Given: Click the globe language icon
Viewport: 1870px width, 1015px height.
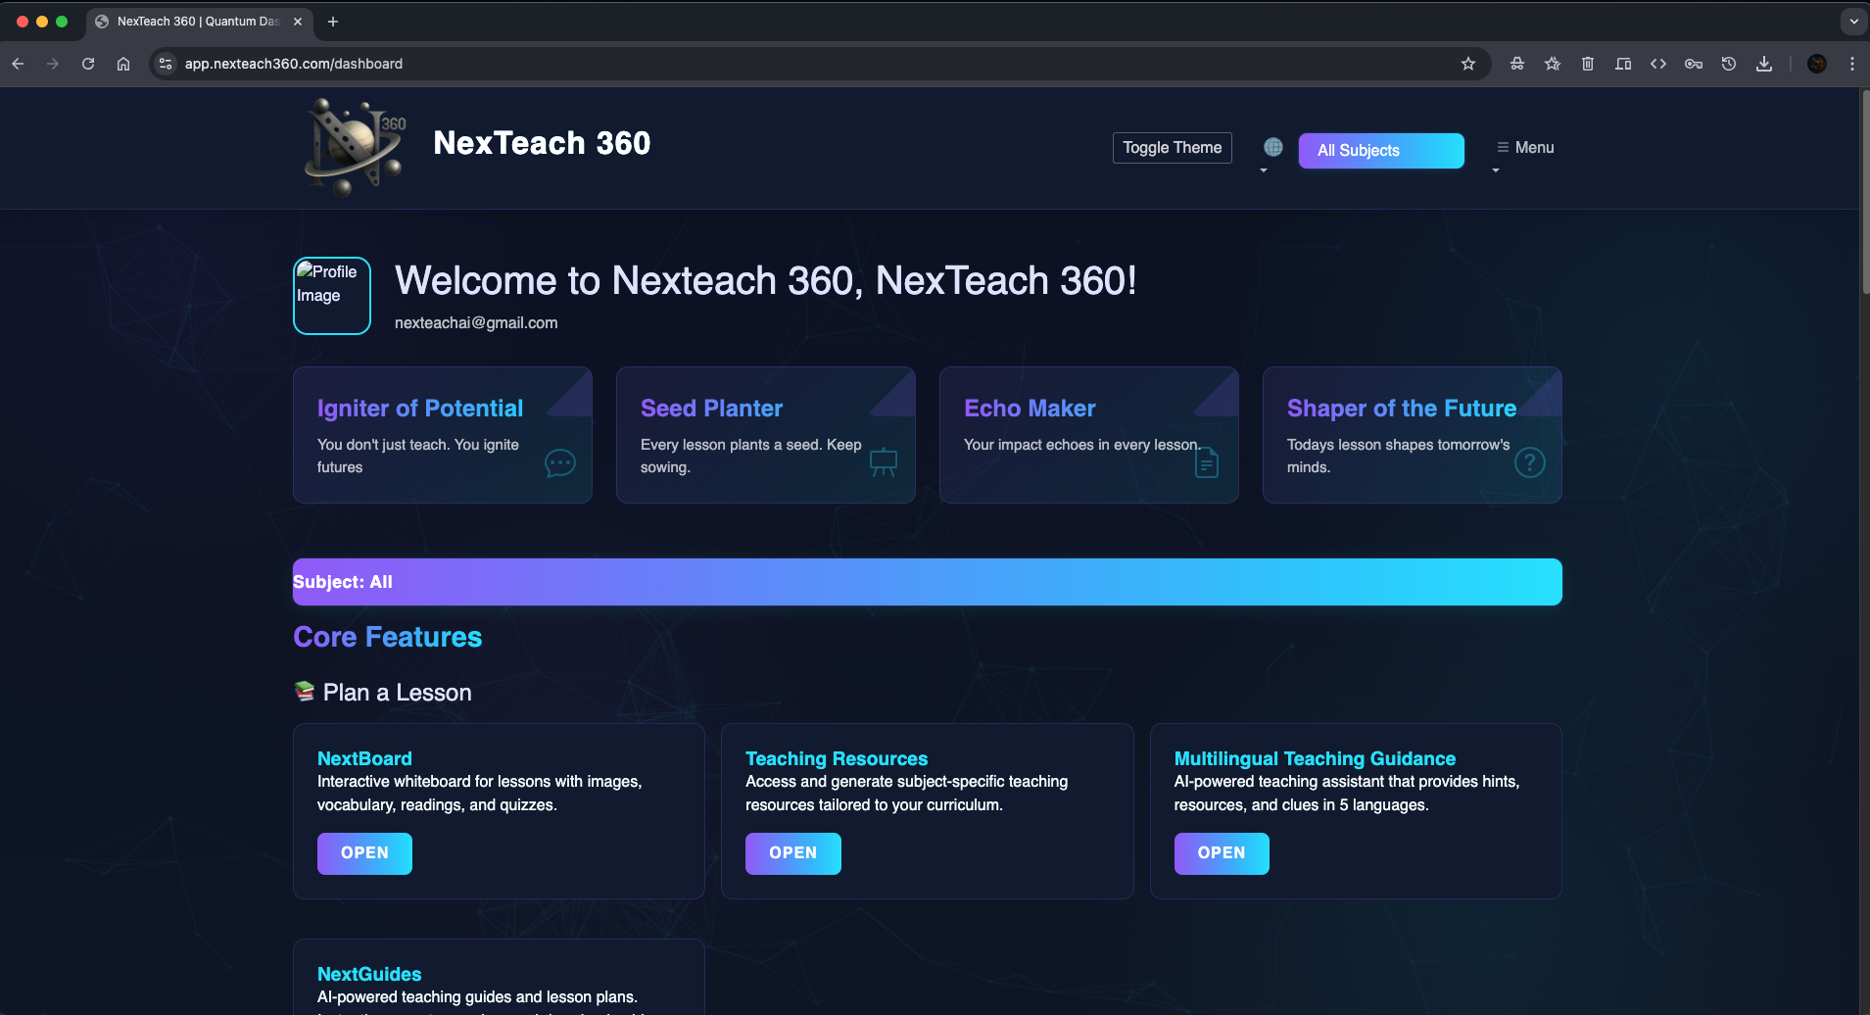Looking at the screenshot, I should [x=1272, y=147].
